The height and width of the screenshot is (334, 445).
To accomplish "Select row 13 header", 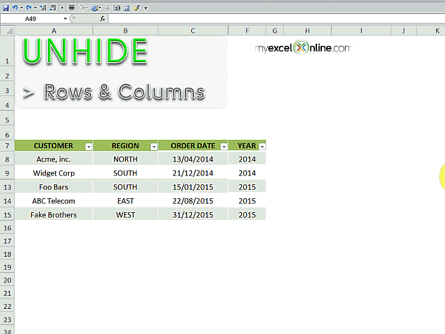I will tap(7, 187).
